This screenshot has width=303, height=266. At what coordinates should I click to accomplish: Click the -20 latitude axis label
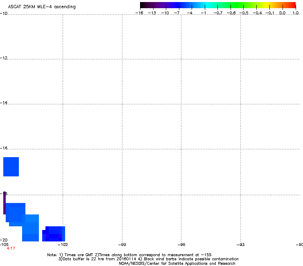coord(4,240)
